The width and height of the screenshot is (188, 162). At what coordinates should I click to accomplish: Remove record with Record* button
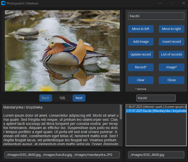click(x=141, y=67)
